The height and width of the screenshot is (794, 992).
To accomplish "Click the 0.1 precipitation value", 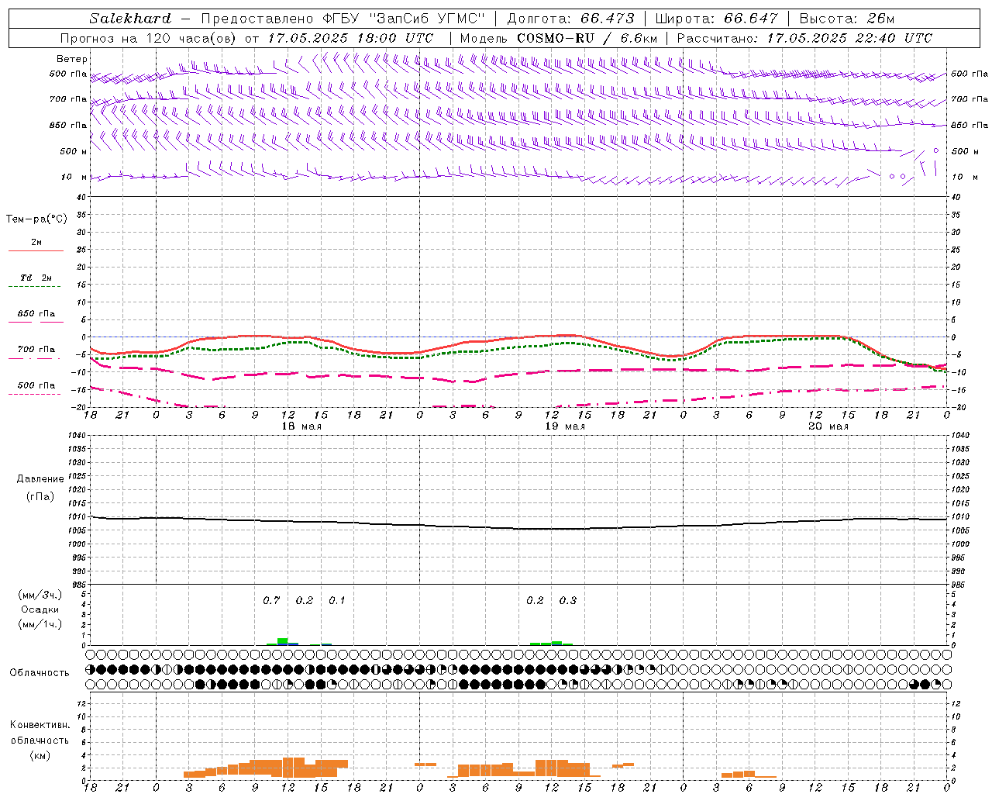I will [x=337, y=600].
